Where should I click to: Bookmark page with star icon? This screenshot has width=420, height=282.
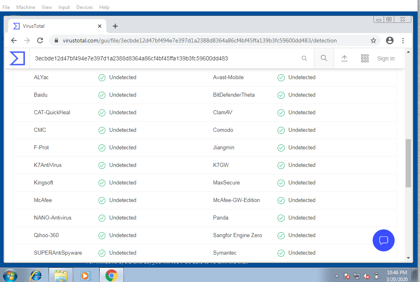coord(373,40)
